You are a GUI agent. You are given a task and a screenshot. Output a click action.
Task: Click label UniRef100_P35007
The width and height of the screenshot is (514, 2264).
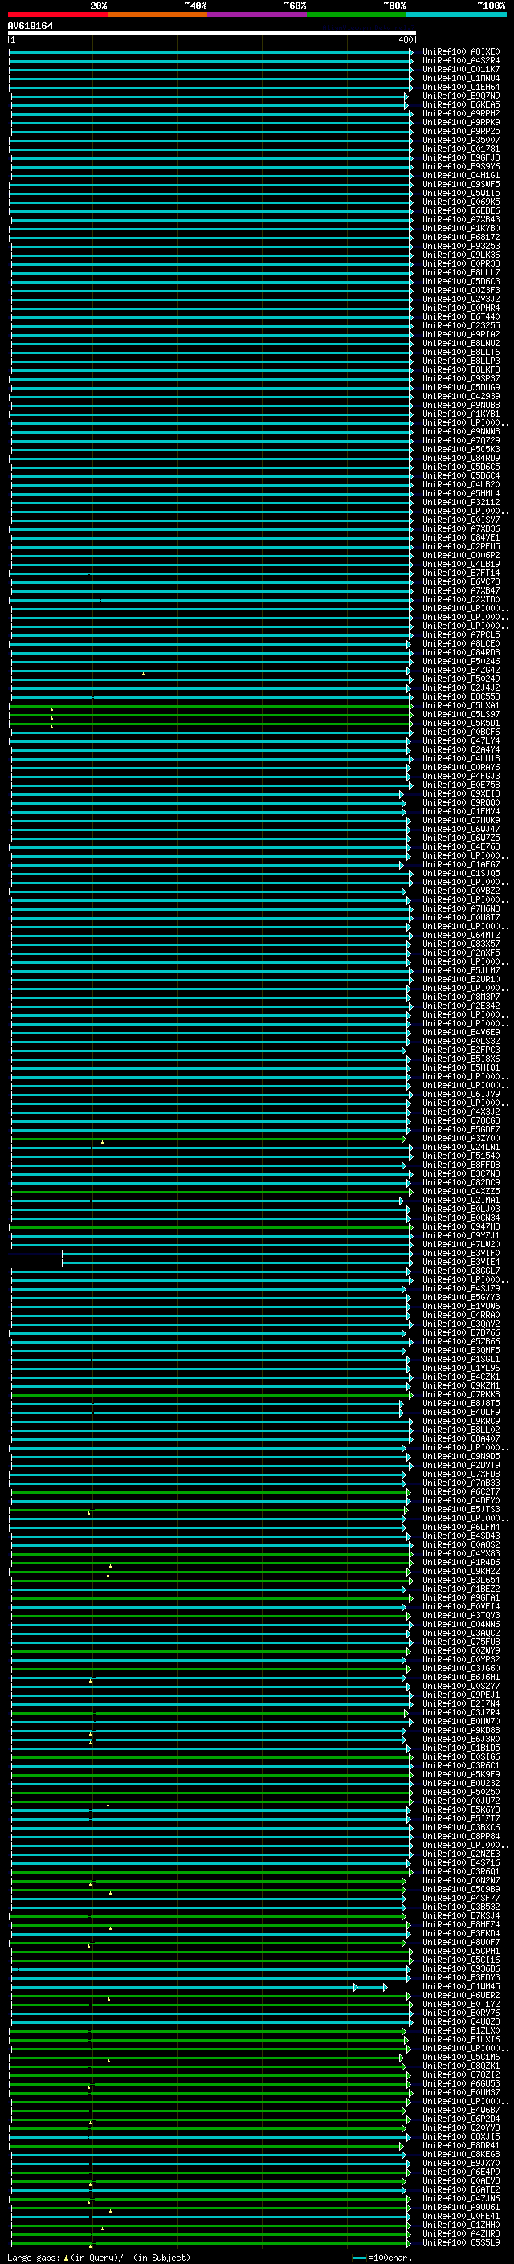(x=460, y=140)
